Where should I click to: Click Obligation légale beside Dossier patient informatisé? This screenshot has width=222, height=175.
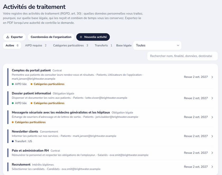[63, 93]
